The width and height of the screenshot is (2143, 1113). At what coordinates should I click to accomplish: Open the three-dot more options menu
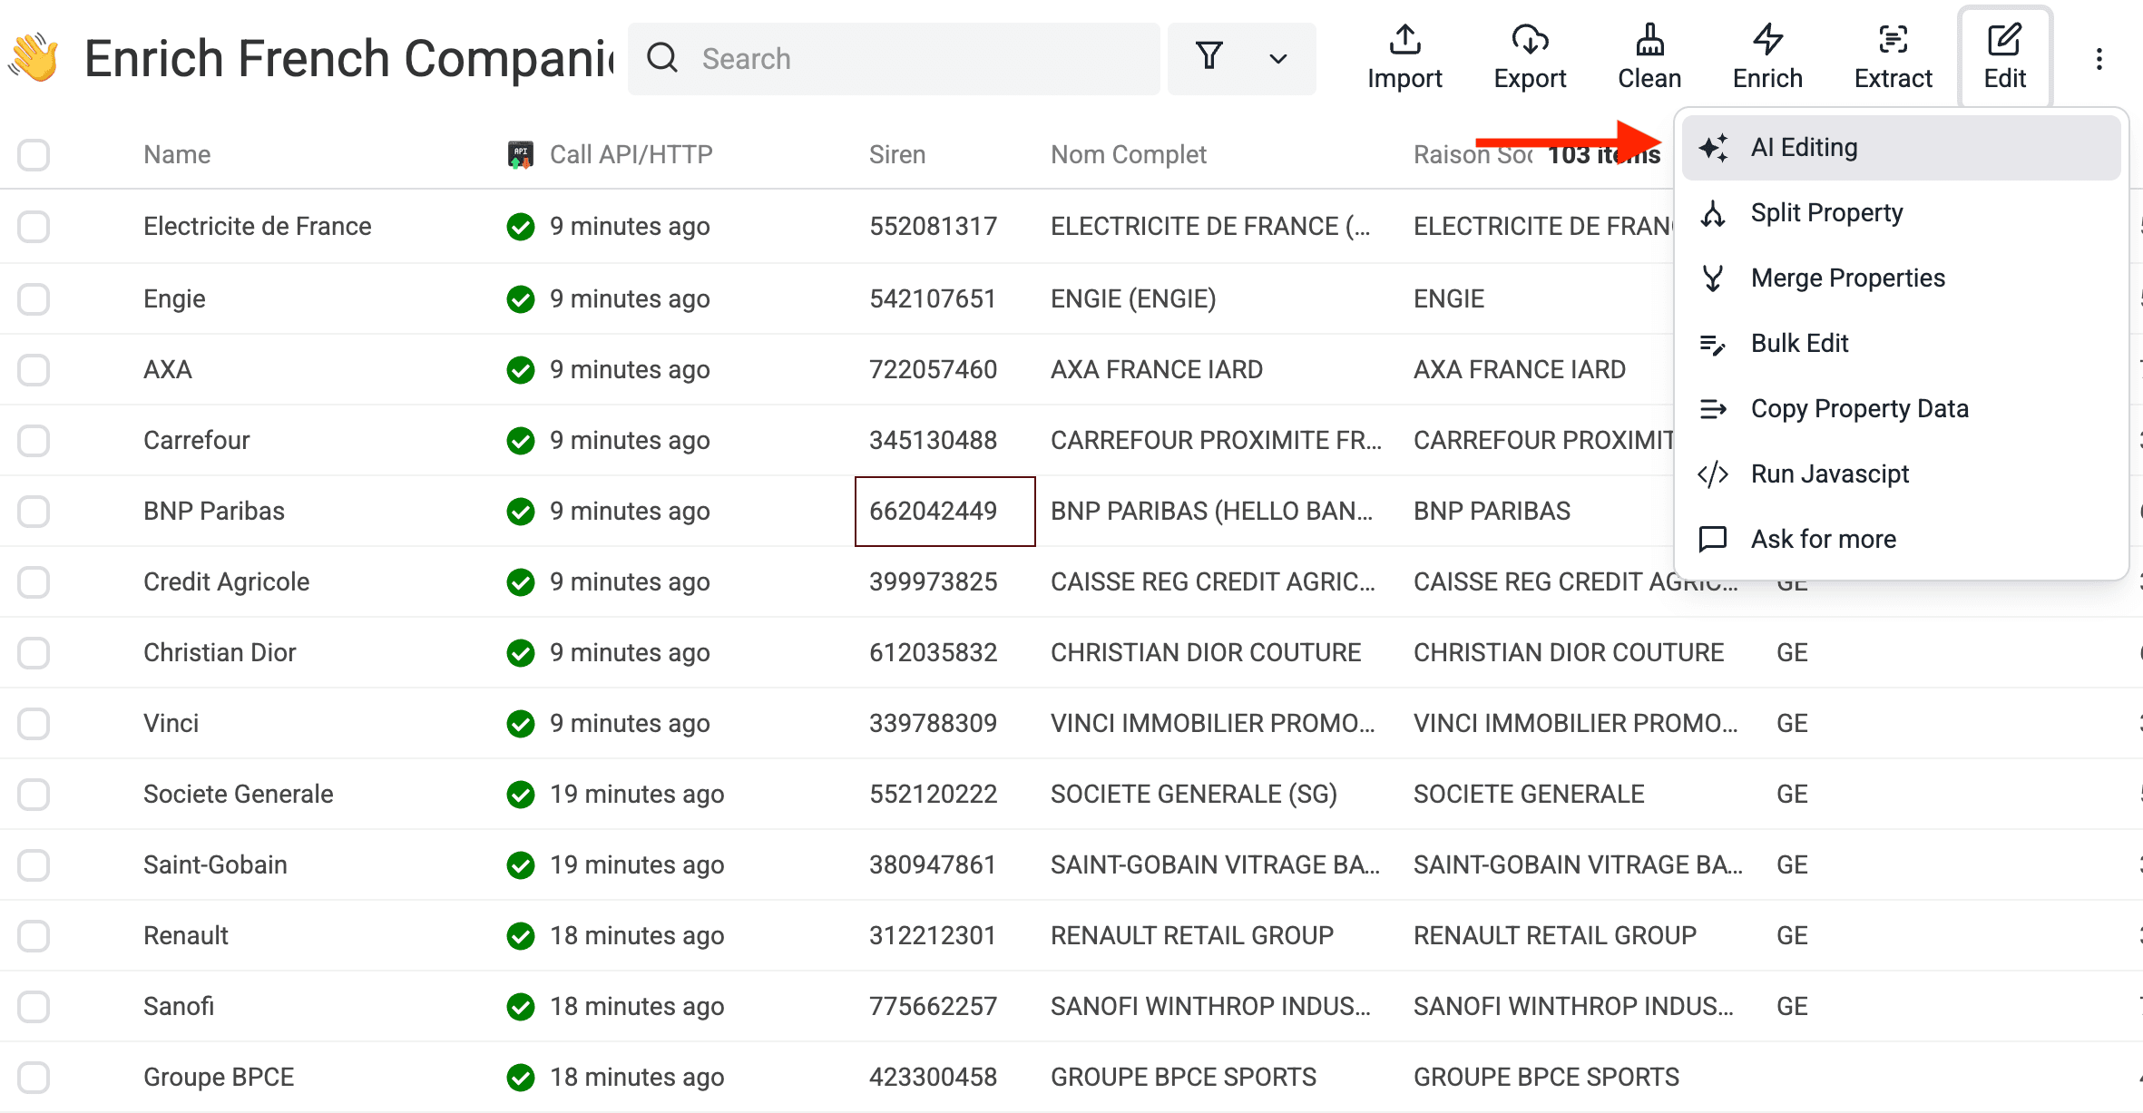(x=2099, y=60)
